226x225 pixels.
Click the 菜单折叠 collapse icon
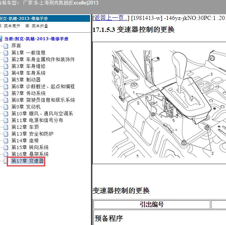tap(27, 26)
